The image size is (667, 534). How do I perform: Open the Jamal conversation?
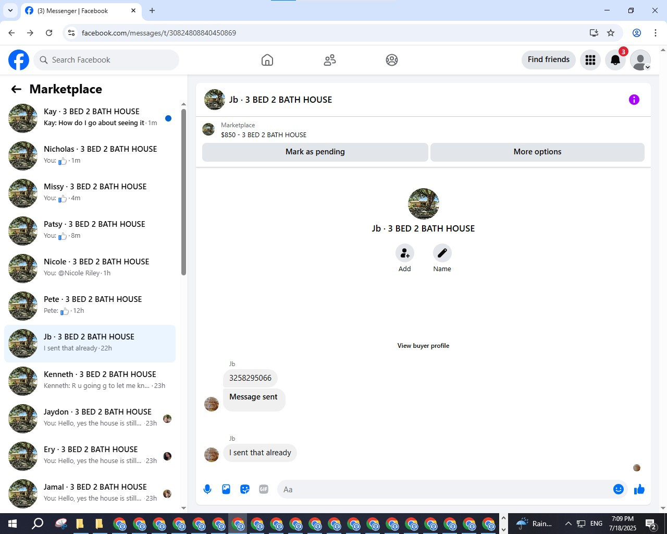[90, 494]
